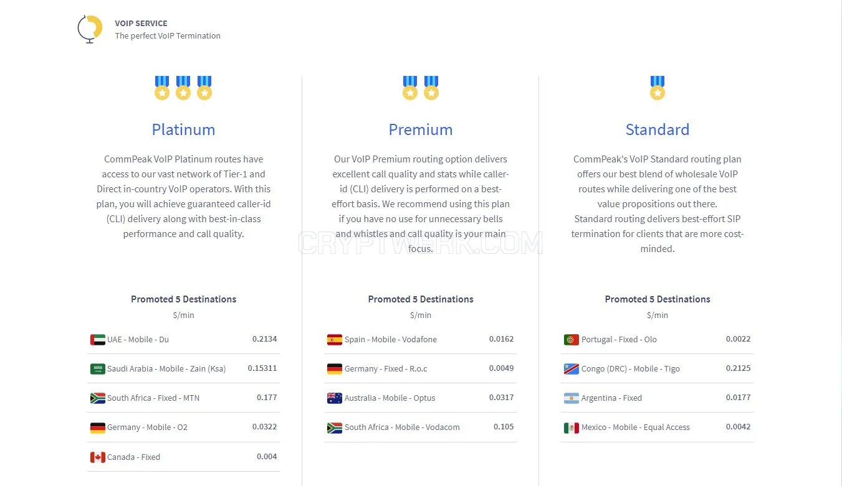Click the Saudi Arabia flag icon
This screenshot has width=842, height=486.
click(x=98, y=369)
